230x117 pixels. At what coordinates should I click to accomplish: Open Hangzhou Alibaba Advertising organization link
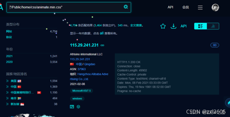[89, 76]
